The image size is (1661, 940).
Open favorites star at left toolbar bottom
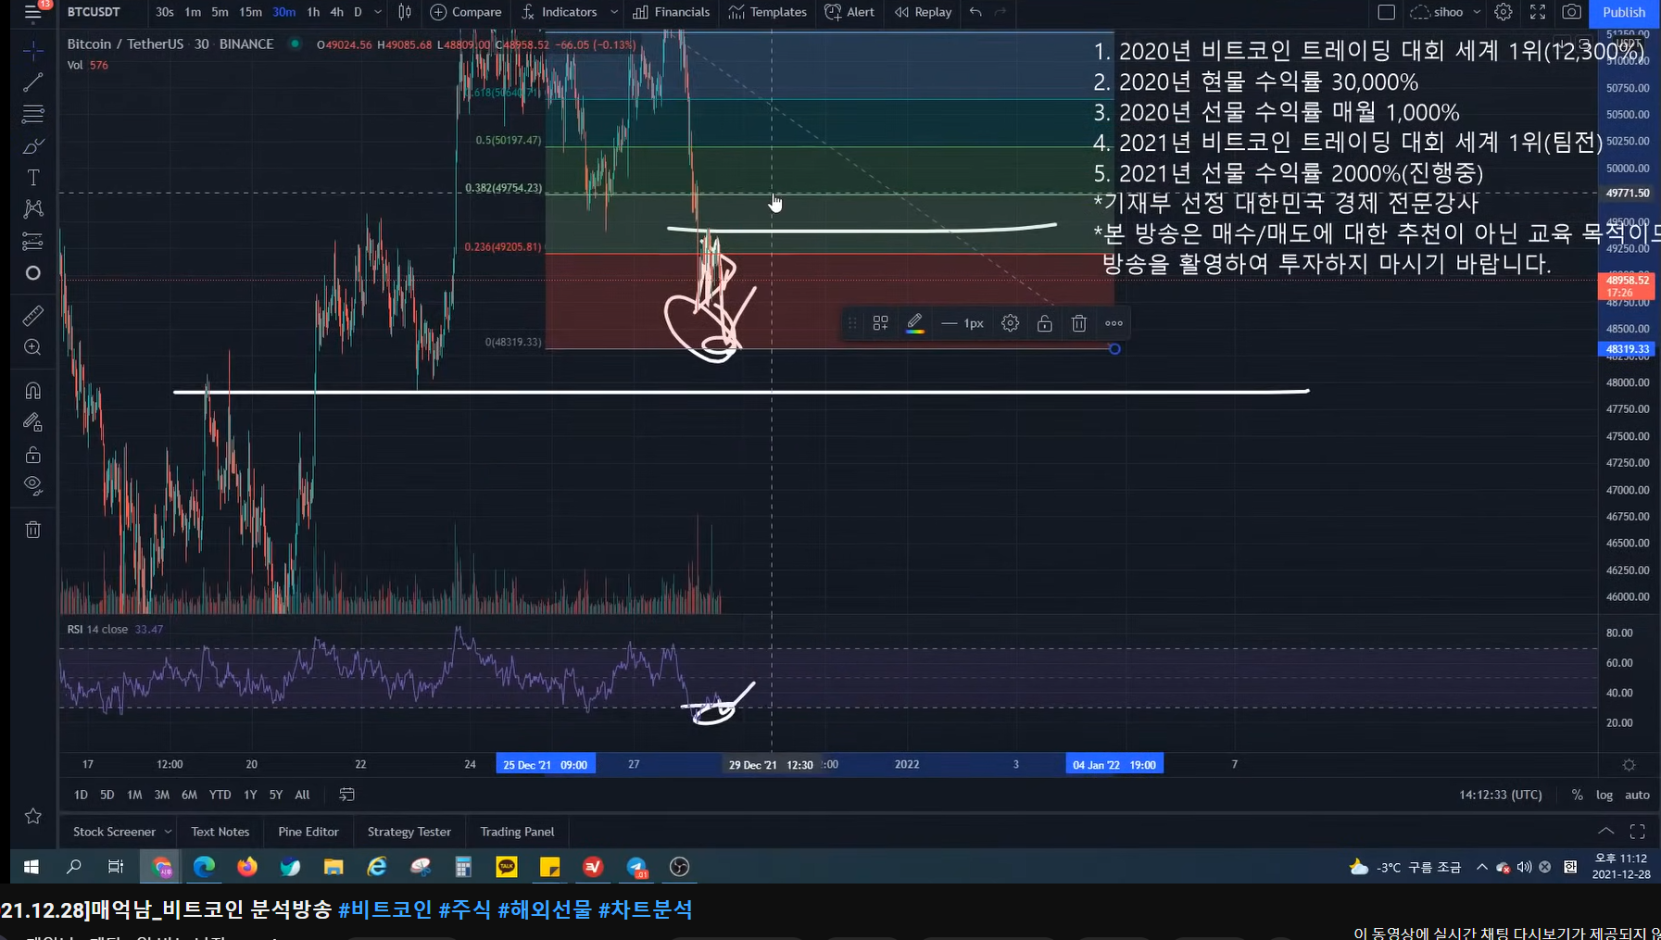point(32,816)
